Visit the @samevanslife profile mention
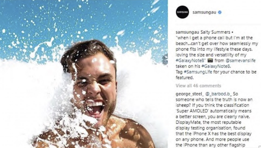Image resolution: width=261 pixels, height=148 pixels. coord(240,60)
